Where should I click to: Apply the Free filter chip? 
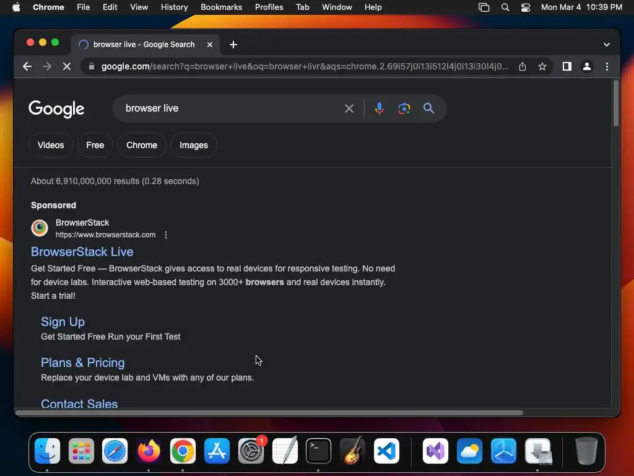click(x=95, y=145)
